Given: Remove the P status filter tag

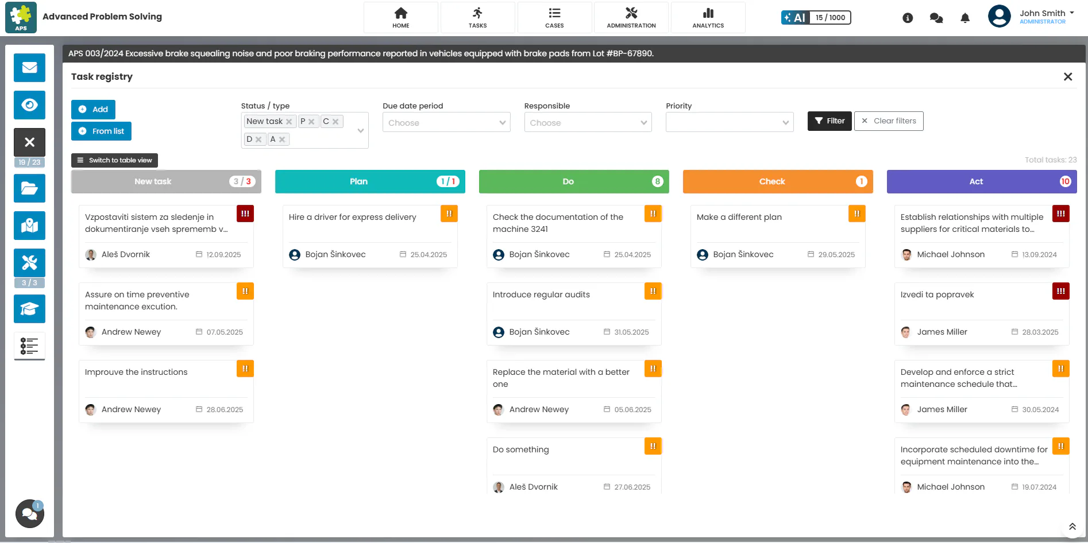Looking at the screenshot, I should coord(311,122).
